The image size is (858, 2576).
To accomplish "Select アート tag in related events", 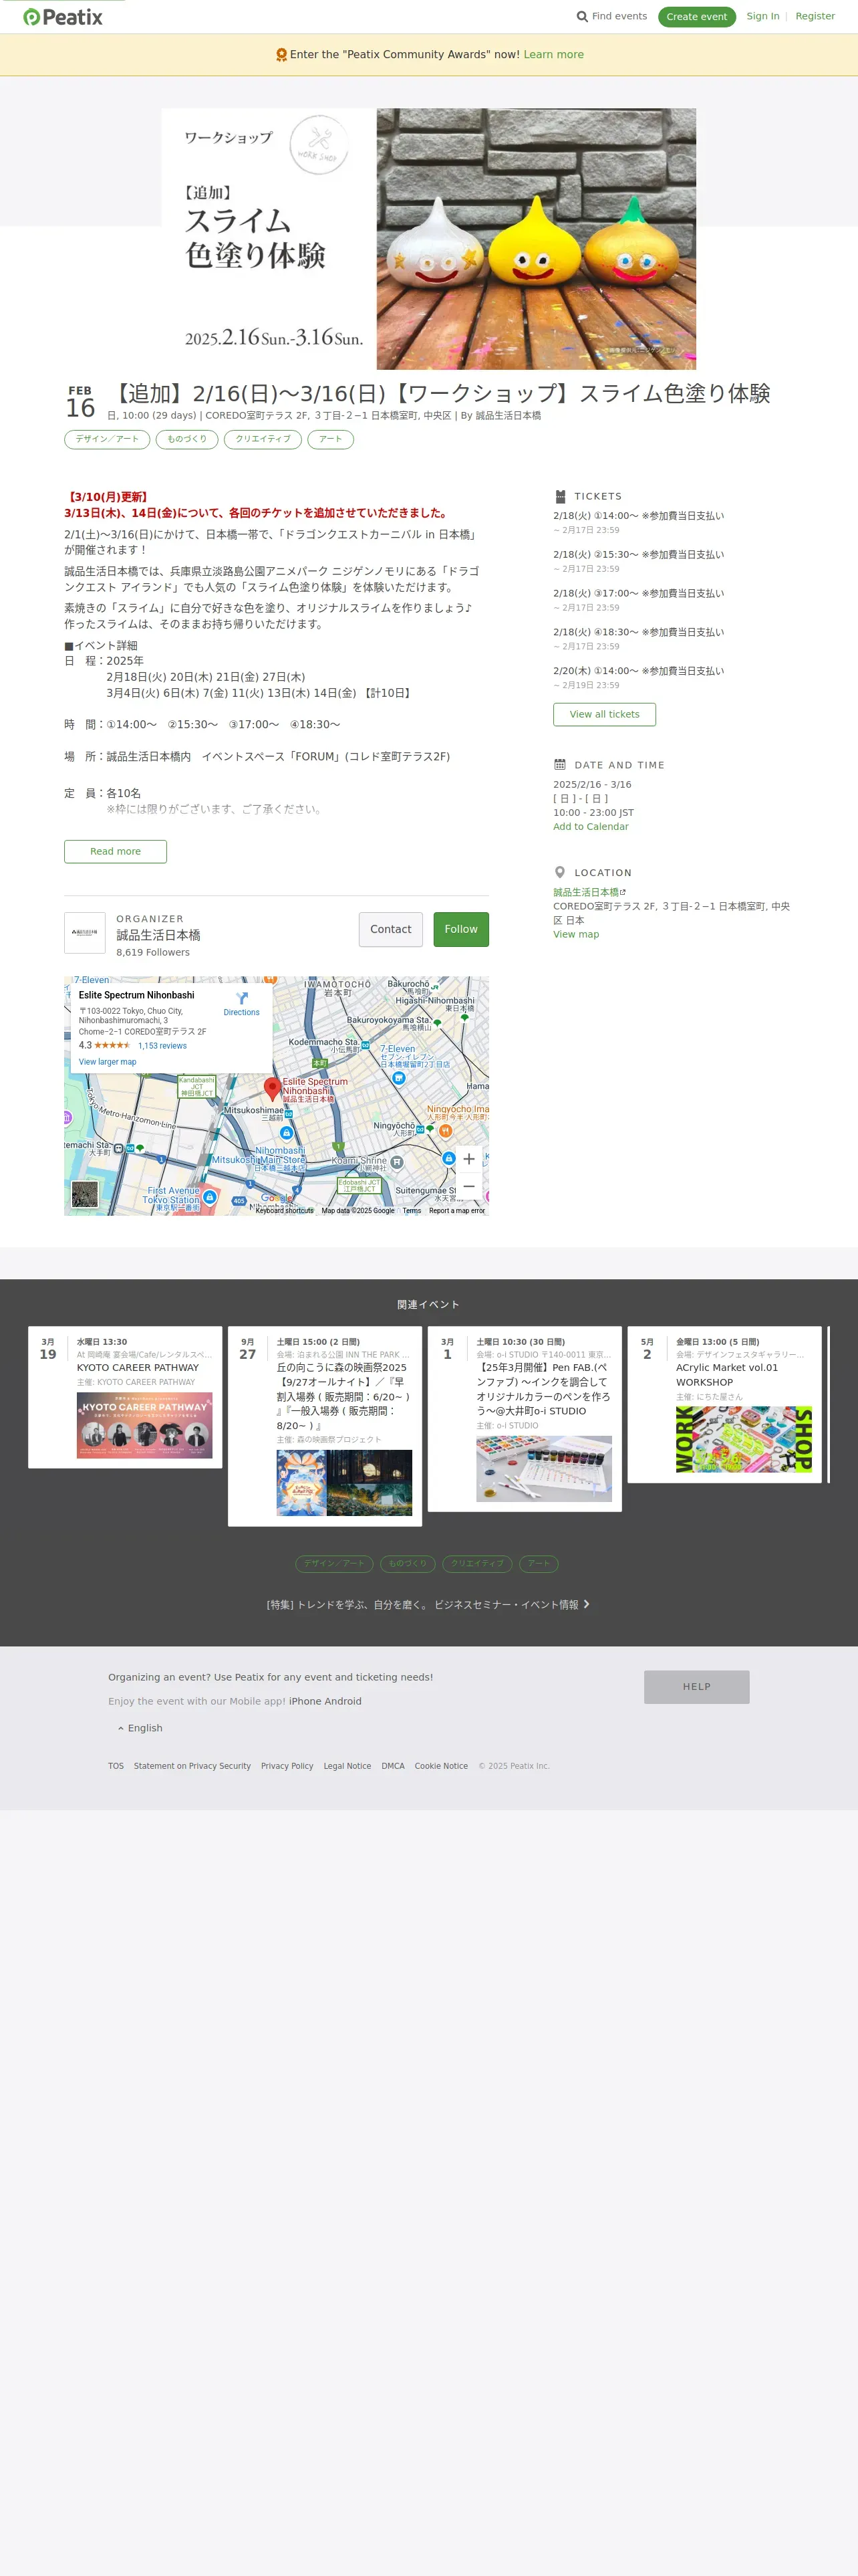I will (x=539, y=1564).
